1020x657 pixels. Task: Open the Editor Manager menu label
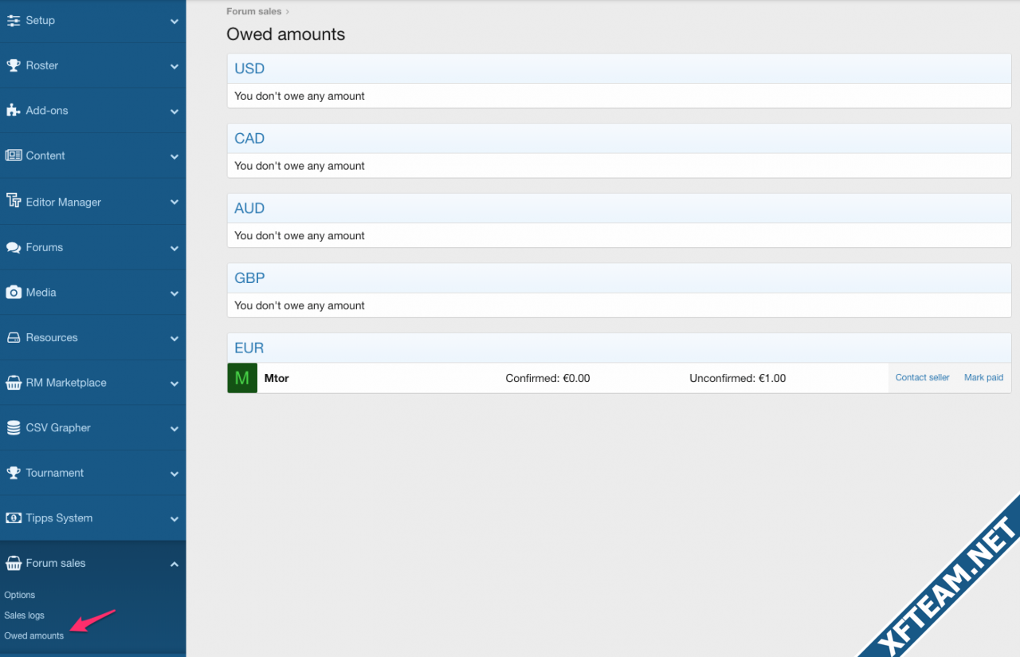tap(64, 203)
